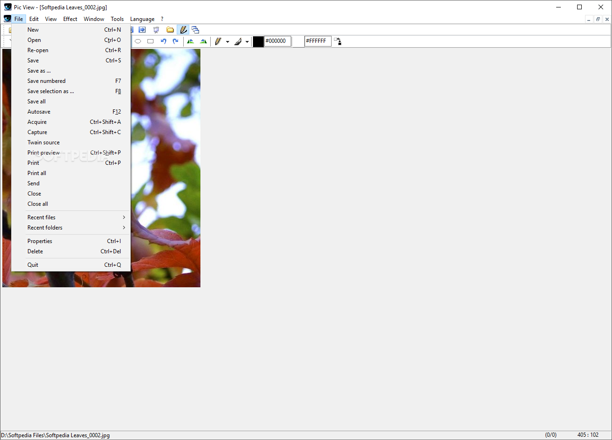Click the #000000 hex color field
612x440 pixels.
(278, 41)
